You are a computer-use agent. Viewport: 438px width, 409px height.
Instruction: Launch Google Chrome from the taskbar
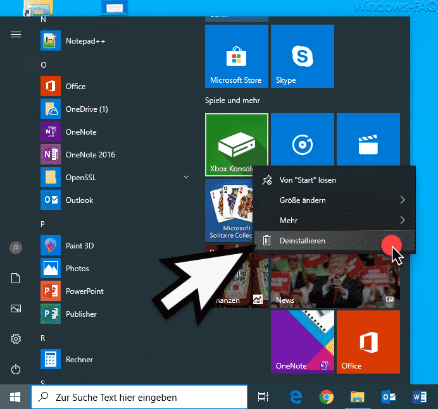[327, 397]
